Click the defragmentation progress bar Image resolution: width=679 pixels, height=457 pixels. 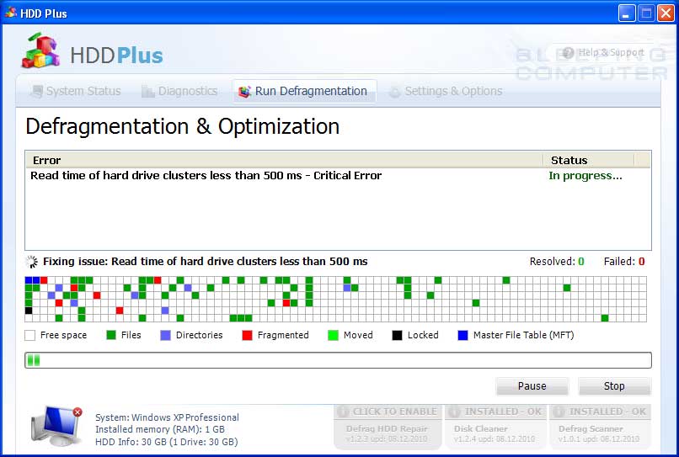[338, 360]
